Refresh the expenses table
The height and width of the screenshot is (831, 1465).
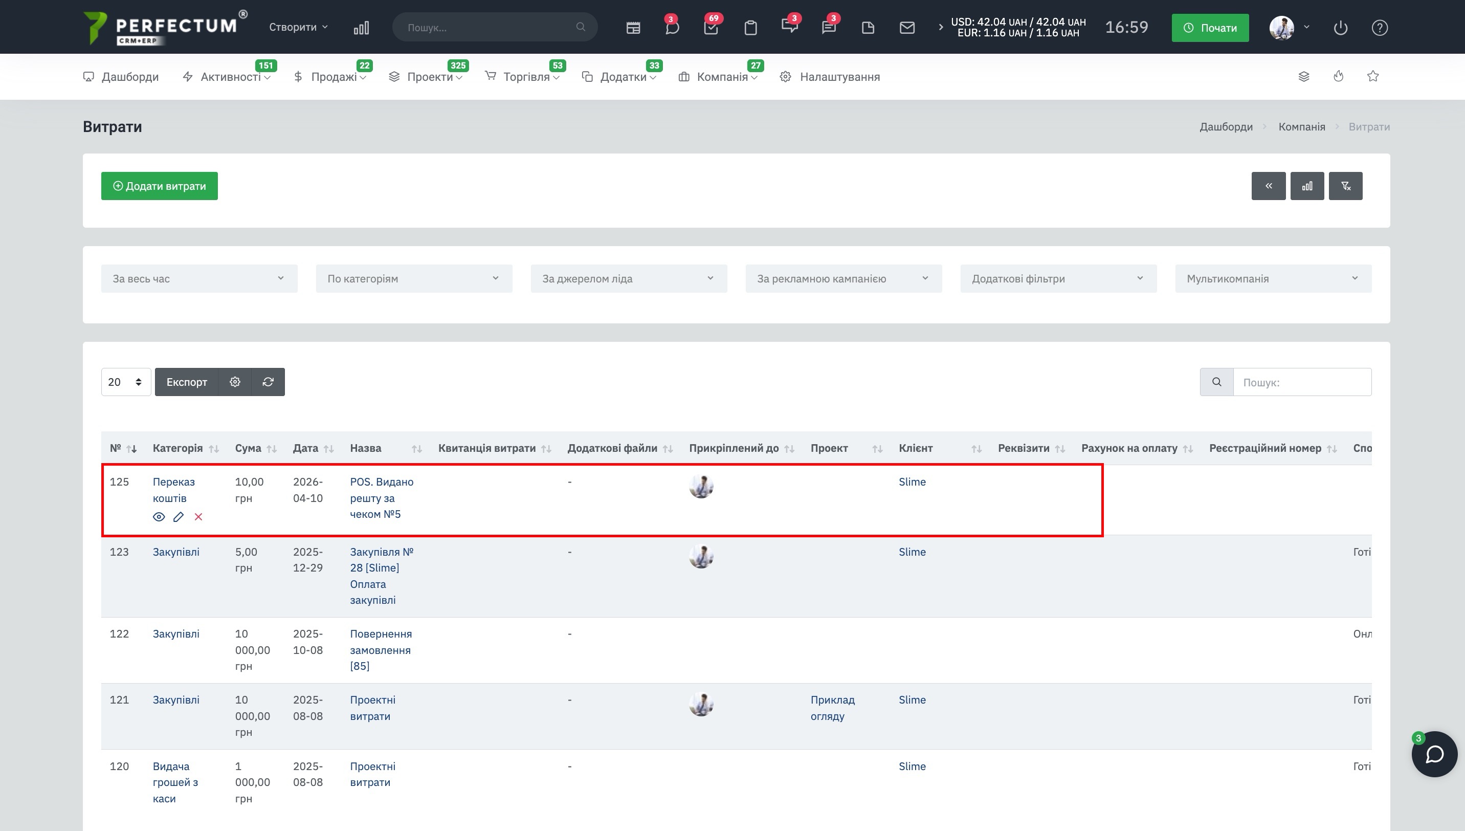click(x=268, y=382)
